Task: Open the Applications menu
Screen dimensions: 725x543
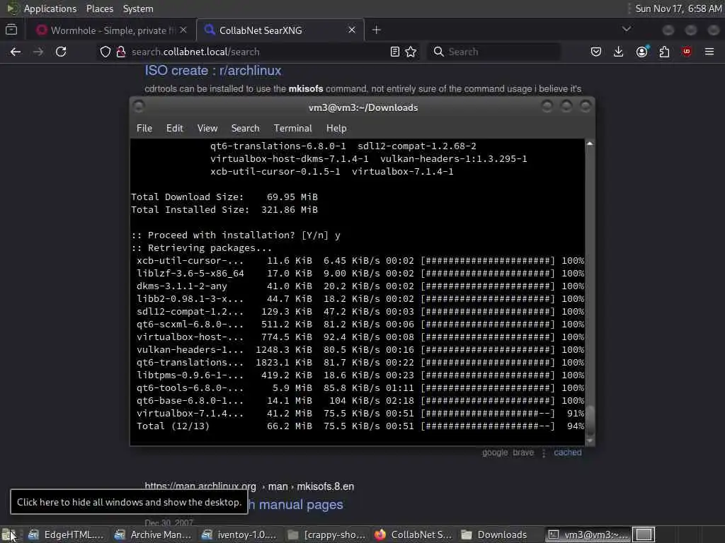Action: (x=50, y=8)
